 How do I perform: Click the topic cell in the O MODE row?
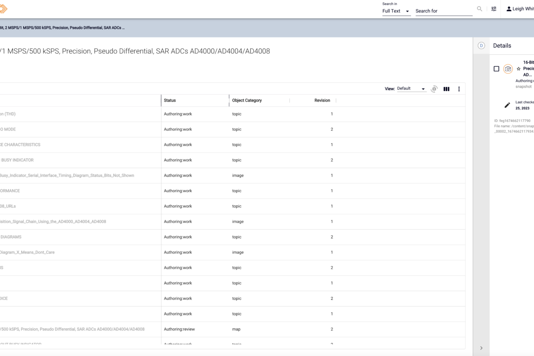(x=237, y=129)
